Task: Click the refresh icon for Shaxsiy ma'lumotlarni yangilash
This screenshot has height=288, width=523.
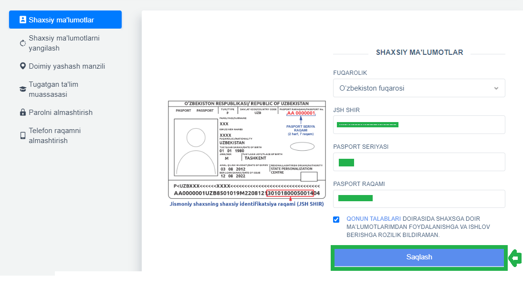Action: tap(22, 43)
